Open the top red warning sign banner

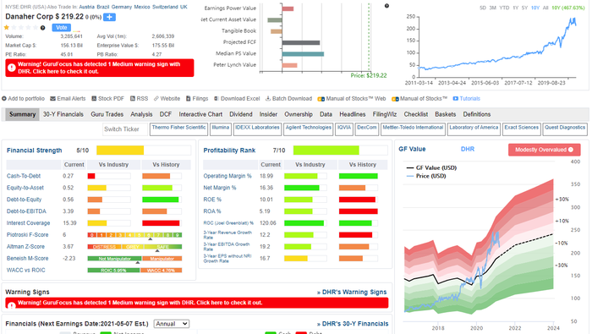pos(100,68)
